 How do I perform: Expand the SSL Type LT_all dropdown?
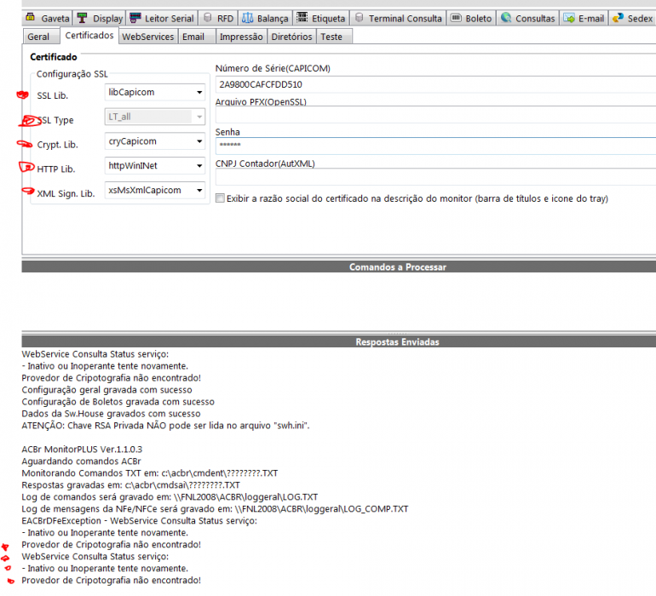pyautogui.click(x=199, y=117)
